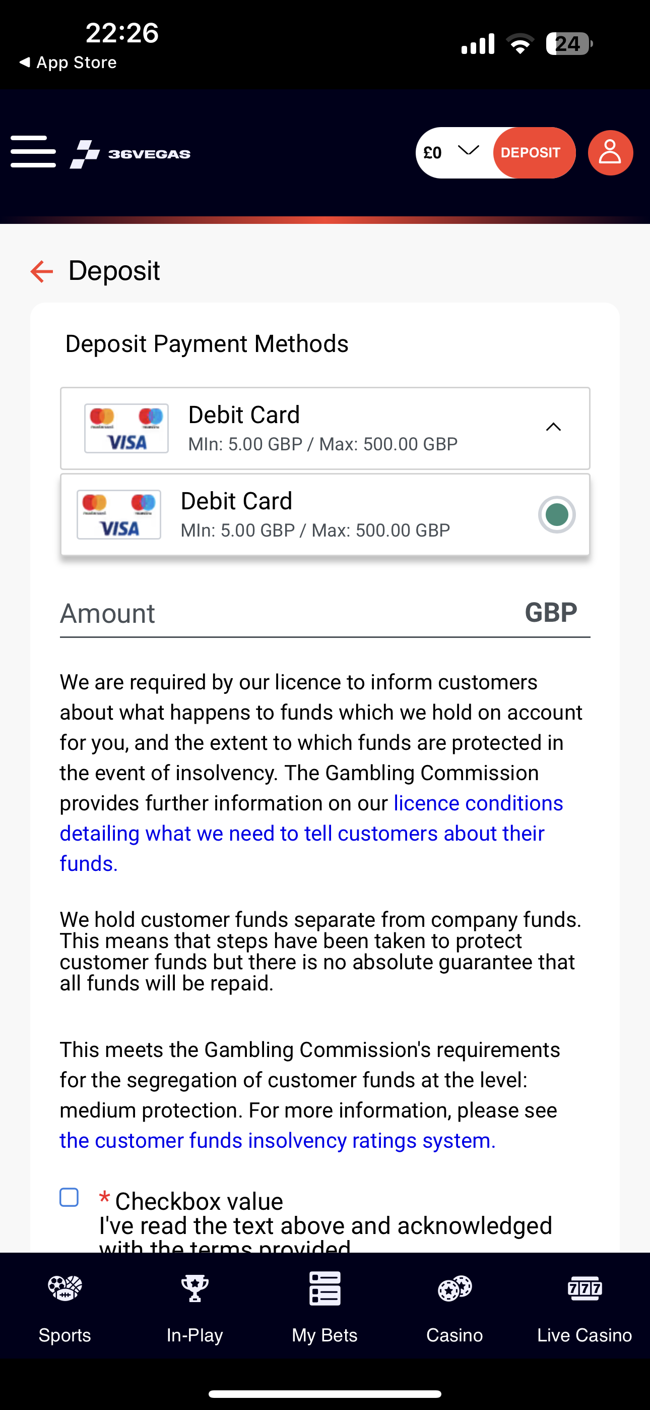This screenshot has width=650, height=1410.
Task: Go back using the red arrow
Action: (x=42, y=271)
